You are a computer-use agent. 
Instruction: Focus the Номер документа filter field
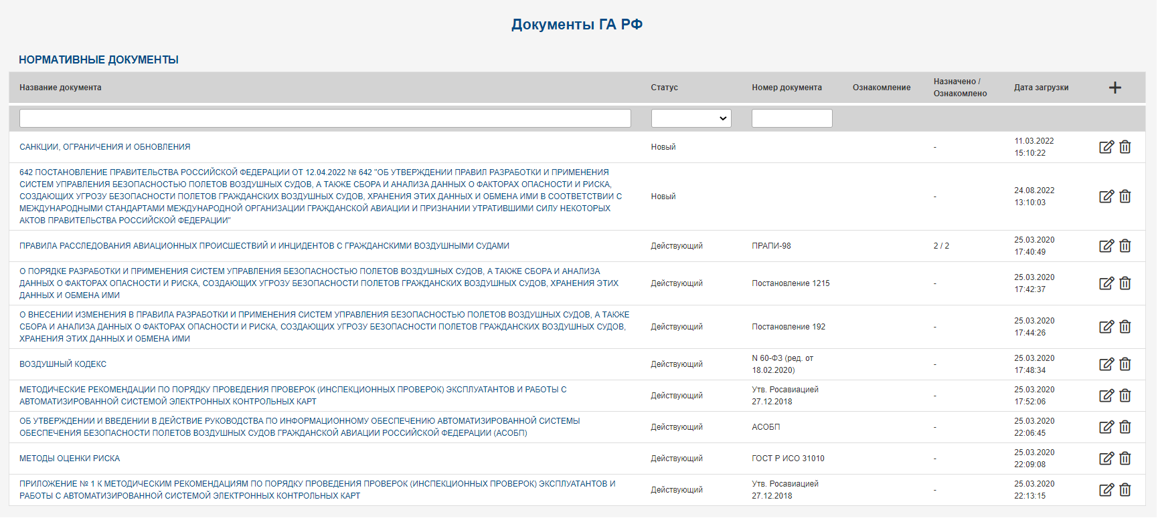[x=792, y=118]
